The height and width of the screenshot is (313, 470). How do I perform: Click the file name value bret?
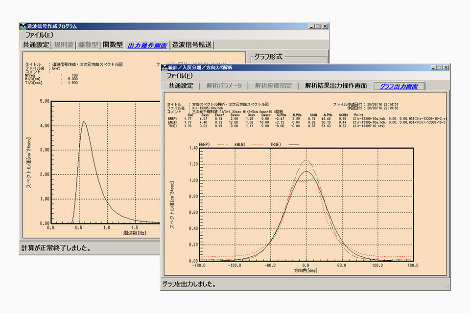coord(56,68)
